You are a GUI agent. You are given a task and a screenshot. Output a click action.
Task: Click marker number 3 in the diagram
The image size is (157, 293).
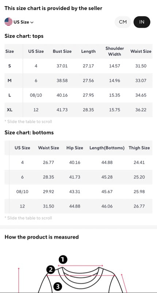point(58,286)
